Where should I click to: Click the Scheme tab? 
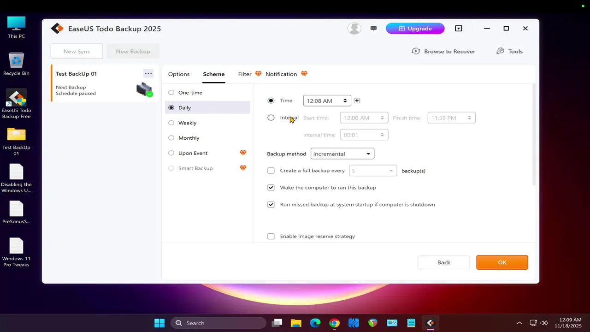(x=214, y=74)
